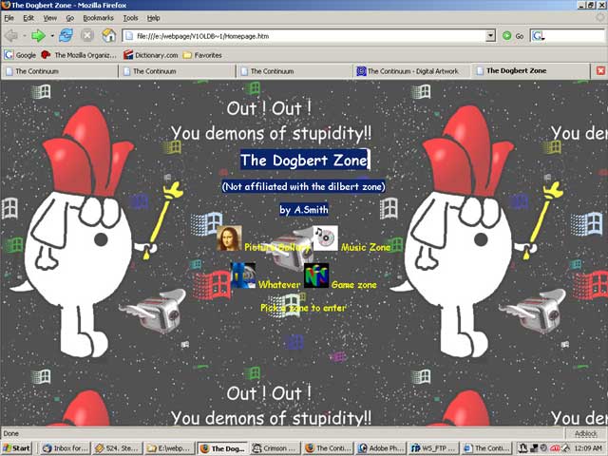
Task: Open the Game zone link
Action: click(x=353, y=285)
